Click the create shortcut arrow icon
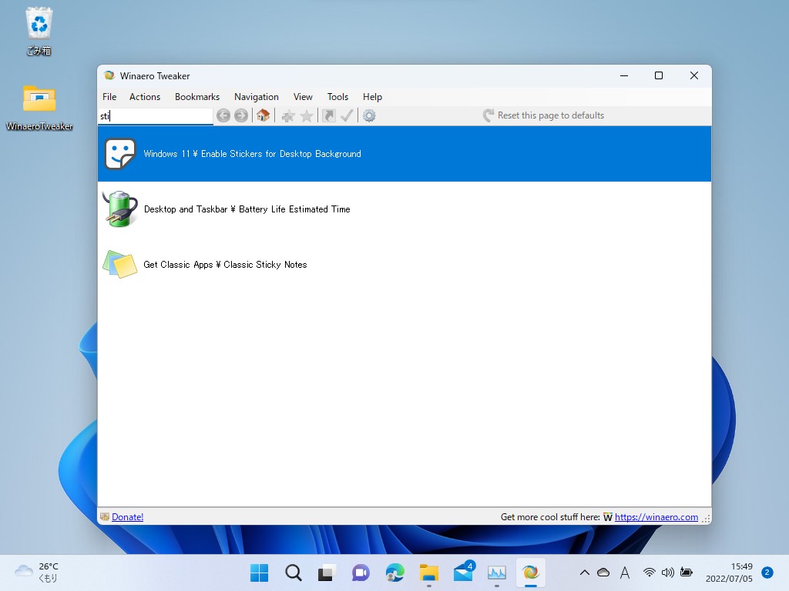 pos(328,115)
